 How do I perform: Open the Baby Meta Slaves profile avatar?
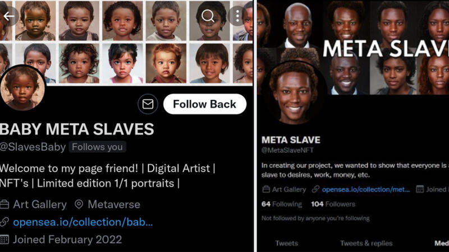pos(22,88)
